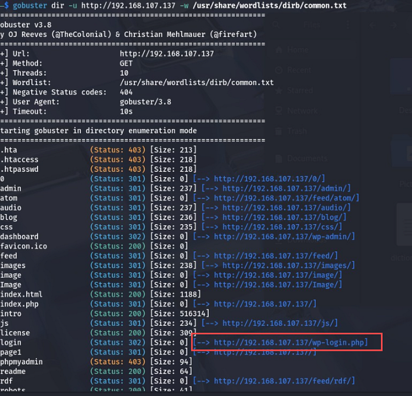Click the license result name
The image size is (412, 396).
coord(15,333)
